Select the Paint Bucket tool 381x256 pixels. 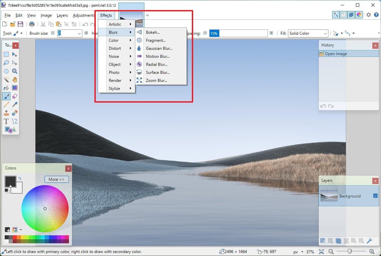pos(6,88)
